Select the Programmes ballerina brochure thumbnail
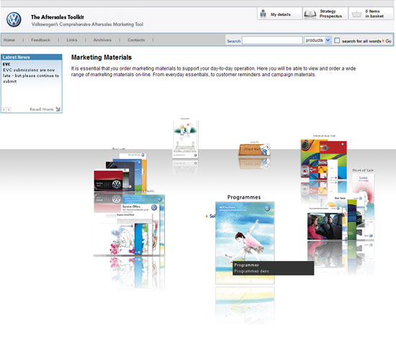 point(245,243)
